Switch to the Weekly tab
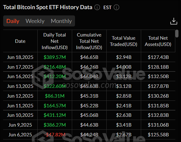181x142 pixels. [35, 21]
